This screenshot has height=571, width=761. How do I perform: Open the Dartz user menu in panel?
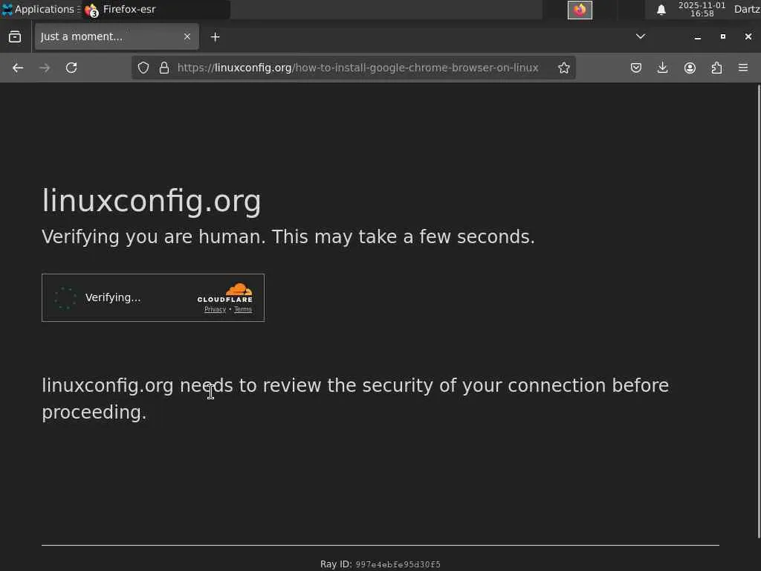[747, 9]
